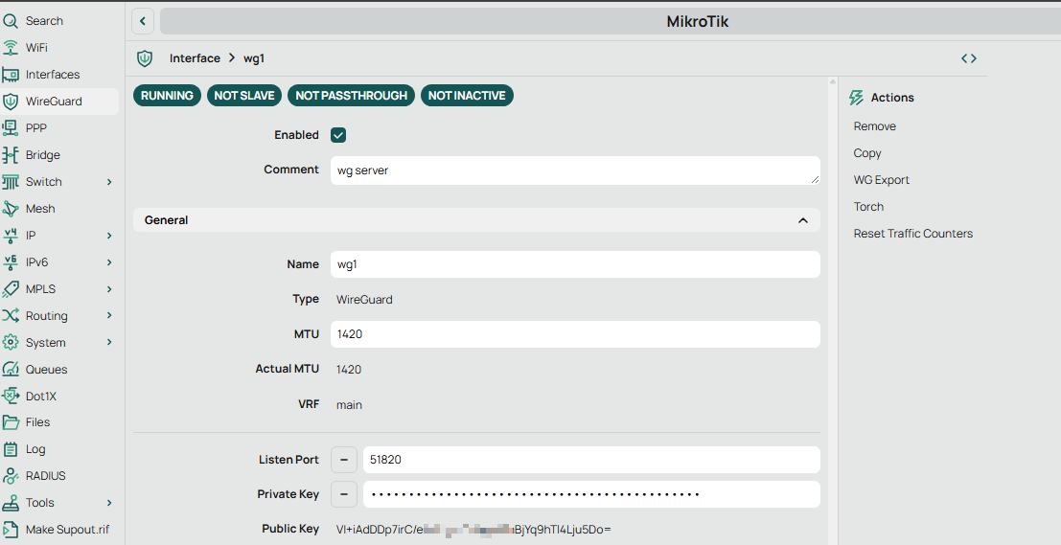The width and height of the screenshot is (1061, 545).
Task: Click the IP v4 icon in sidebar
Action: (11, 236)
